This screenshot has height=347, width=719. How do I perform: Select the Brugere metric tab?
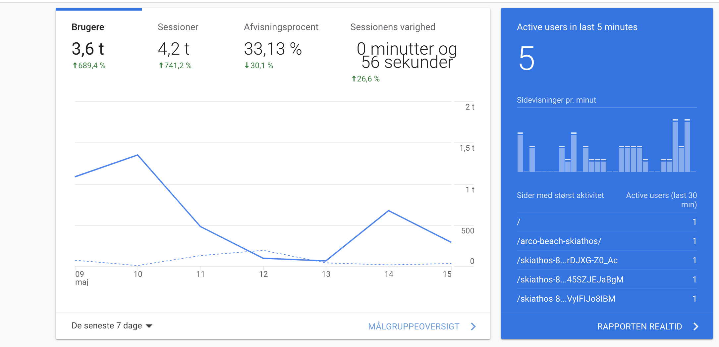88,27
